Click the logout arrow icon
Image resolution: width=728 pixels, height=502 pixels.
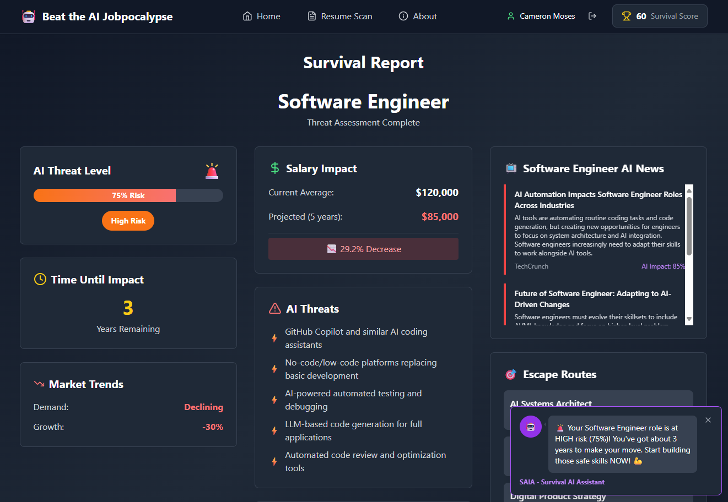592,17
